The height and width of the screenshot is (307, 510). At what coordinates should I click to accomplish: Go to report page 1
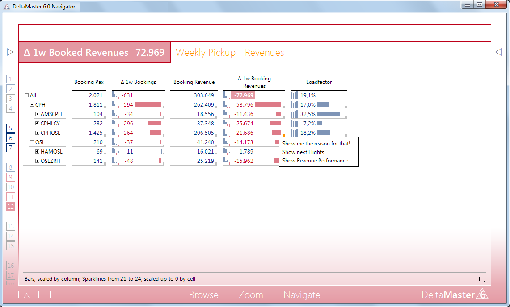[11, 79]
